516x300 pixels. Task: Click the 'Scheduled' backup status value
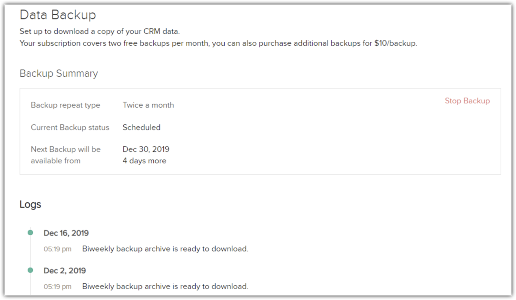[141, 127]
